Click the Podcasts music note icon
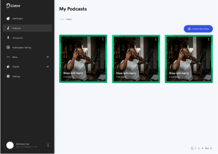Viewport: 218px width, 154px height. 8,28
